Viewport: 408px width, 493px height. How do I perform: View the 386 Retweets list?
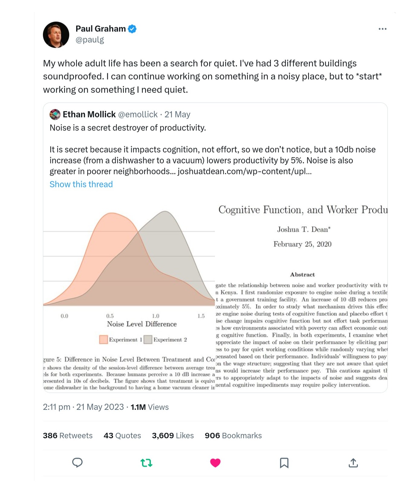(68, 435)
